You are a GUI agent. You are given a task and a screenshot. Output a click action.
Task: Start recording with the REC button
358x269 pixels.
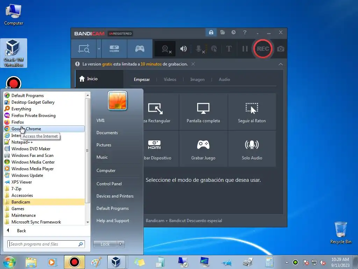pyautogui.click(x=263, y=49)
